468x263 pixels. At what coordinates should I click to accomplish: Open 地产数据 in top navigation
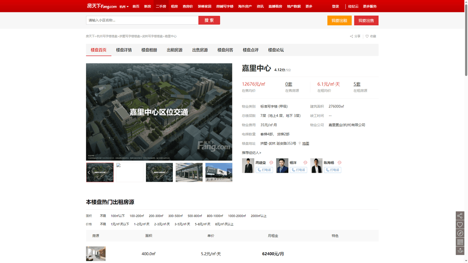[294, 6]
